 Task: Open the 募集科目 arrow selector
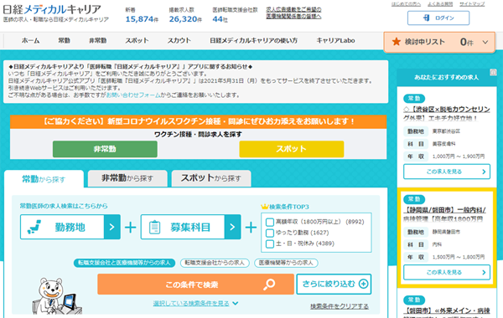click(x=232, y=227)
